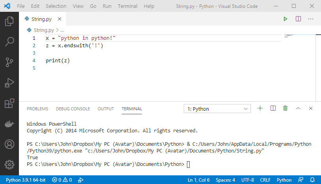Image resolution: width=321 pixels, height=184 pixels.
Task: Click the print(z) code line
Action: (x=58, y=61)
